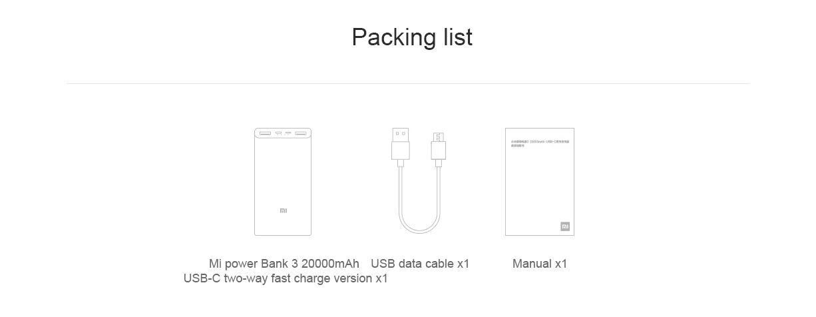Click the "Mi power Bank 3 20000mAh" caption
This screenshot has height=317, width=816.
(284, 264)
